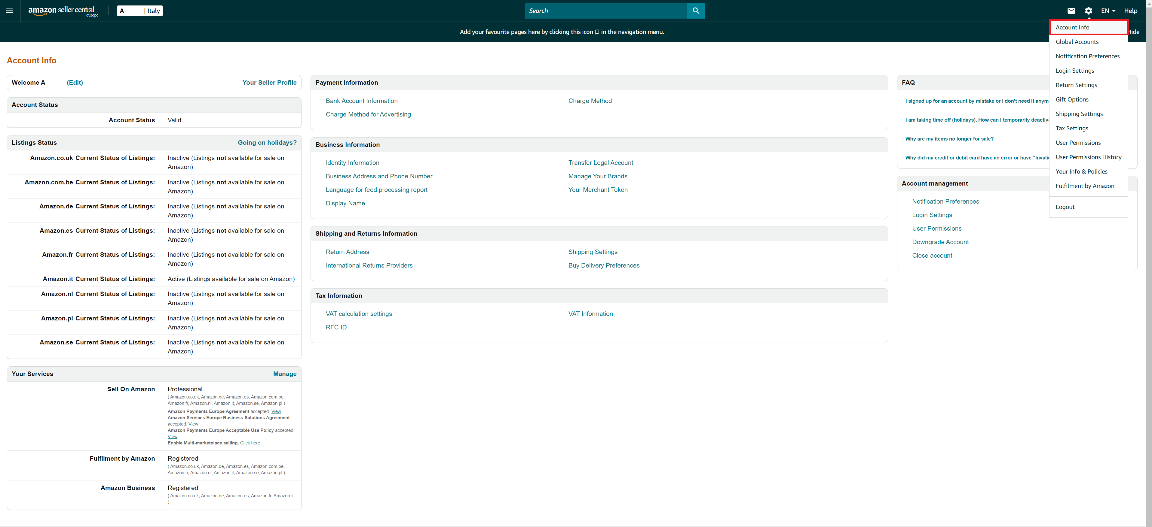The width and height of the screenshot is (1152, 527).
Task: Open Your Seller Profile link
Action: (x=269, y=83)
